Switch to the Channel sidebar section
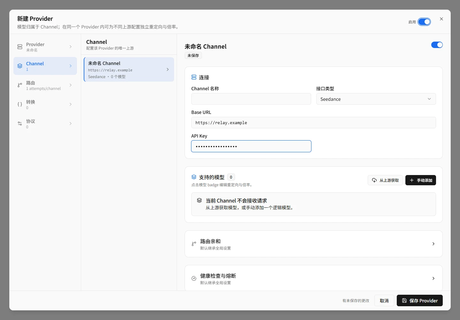The height and width of the screenshot is (320, 460). [x=45, y=66]
